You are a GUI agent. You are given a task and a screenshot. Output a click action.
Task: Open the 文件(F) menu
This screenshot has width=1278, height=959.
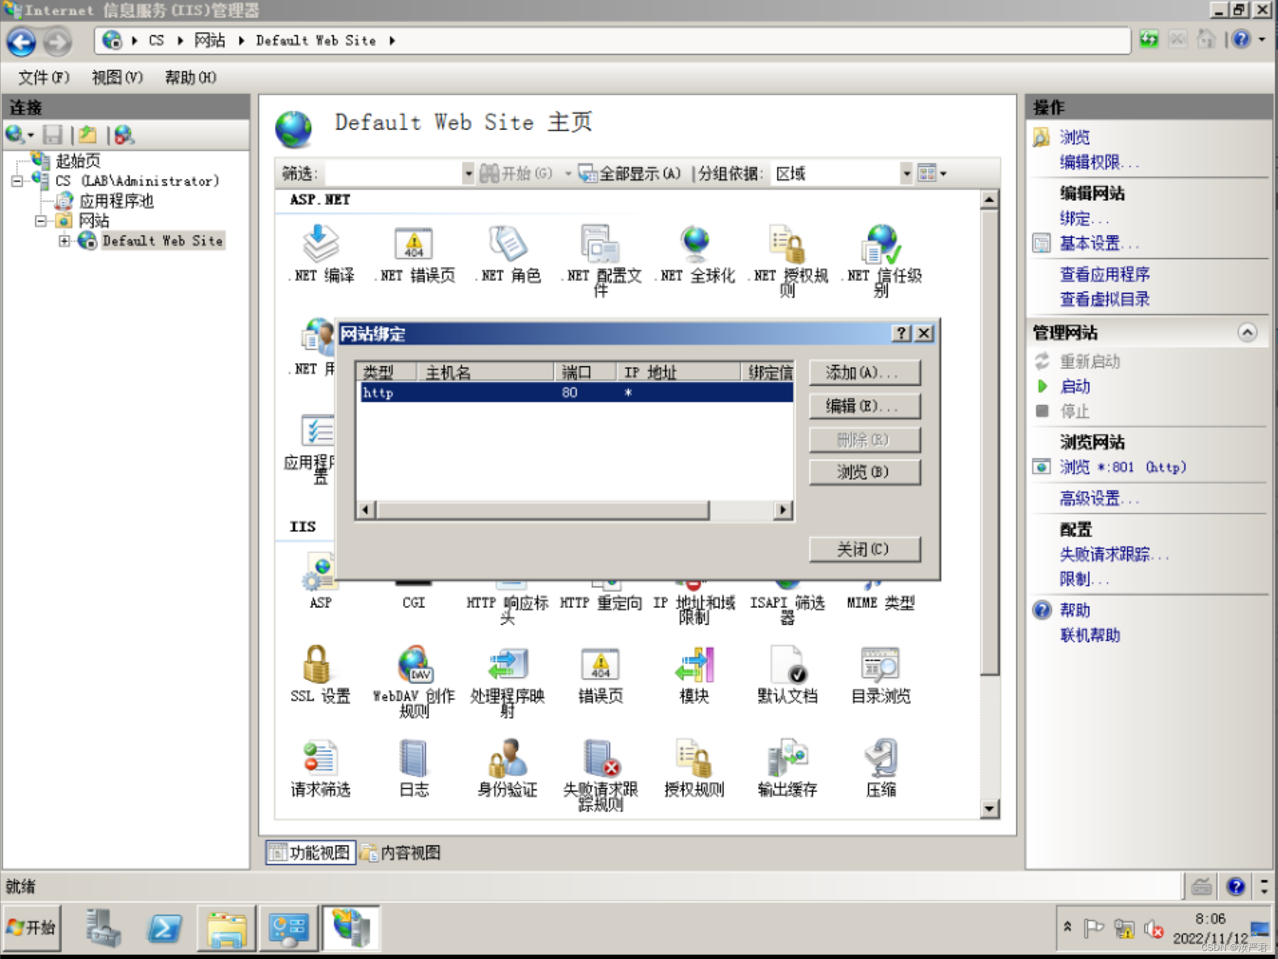(43, 77)
